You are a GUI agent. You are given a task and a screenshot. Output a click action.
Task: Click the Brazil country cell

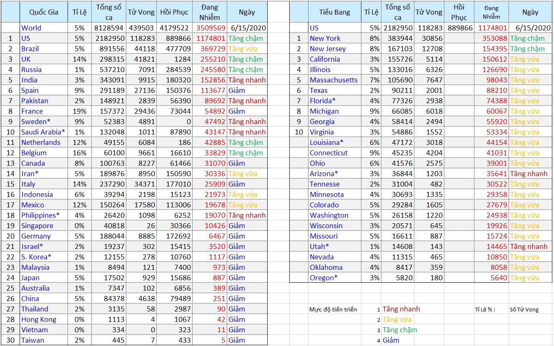[44, 49]
